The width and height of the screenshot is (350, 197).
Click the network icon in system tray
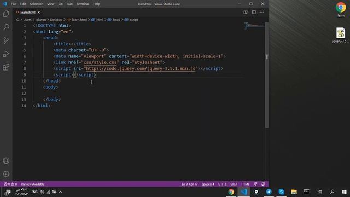49,192
